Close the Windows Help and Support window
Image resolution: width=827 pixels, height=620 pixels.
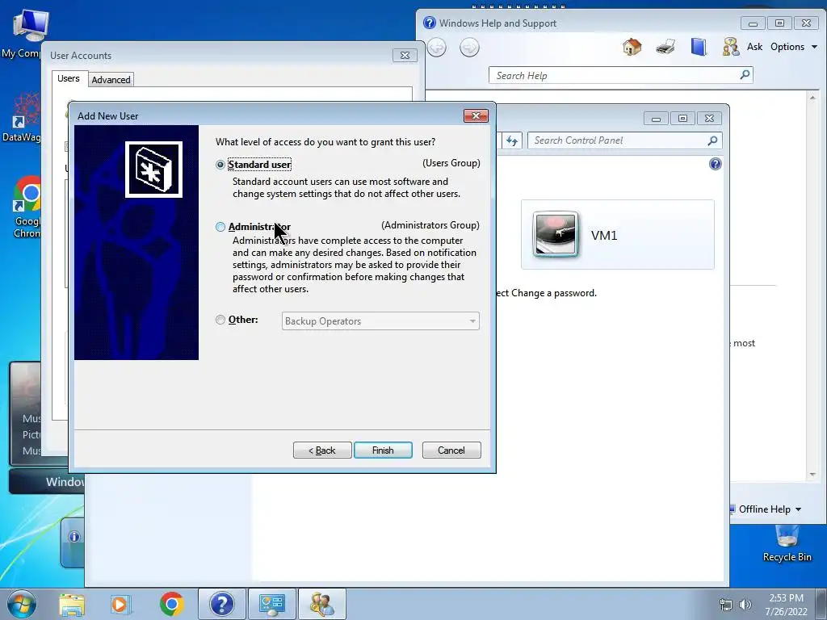coord(807,23)
